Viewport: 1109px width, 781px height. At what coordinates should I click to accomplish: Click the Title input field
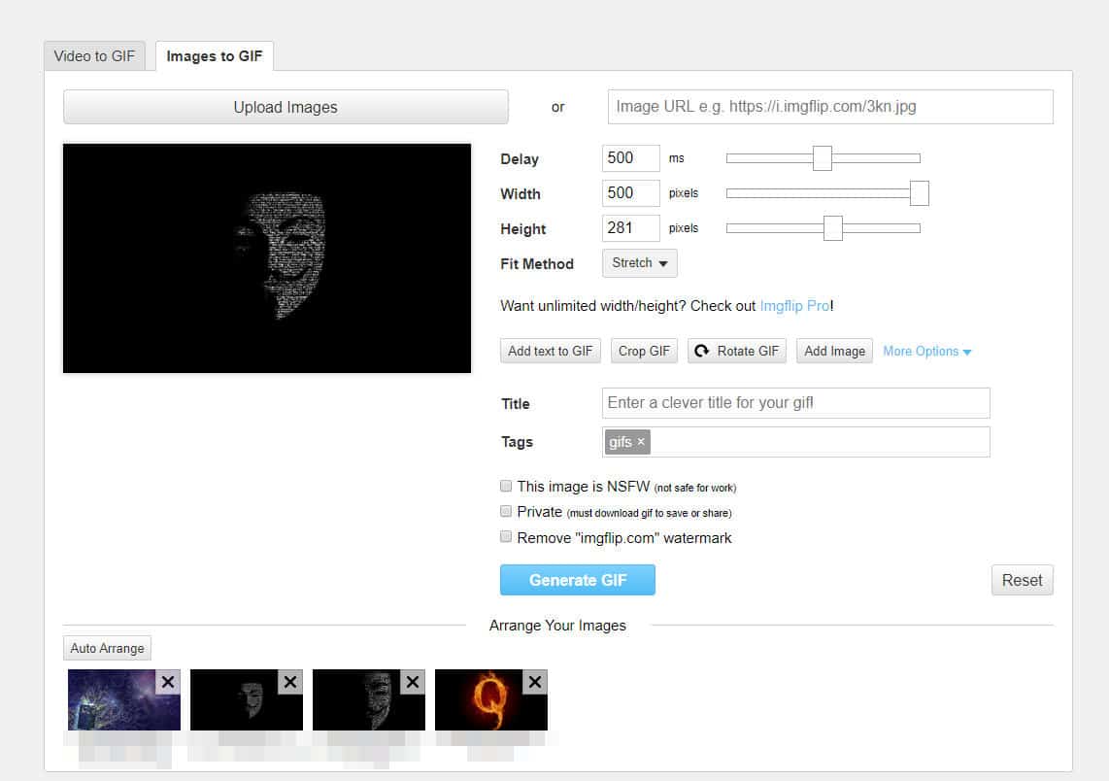point(795,402)
